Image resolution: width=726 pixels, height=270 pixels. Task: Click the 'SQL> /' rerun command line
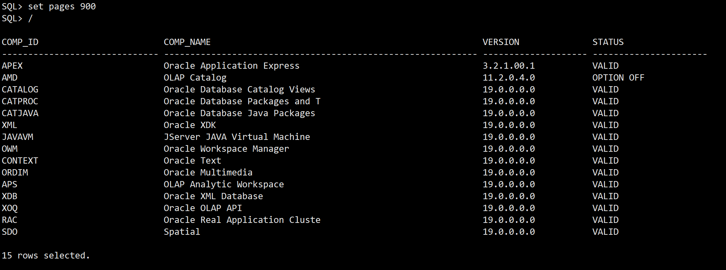[17, 18]
